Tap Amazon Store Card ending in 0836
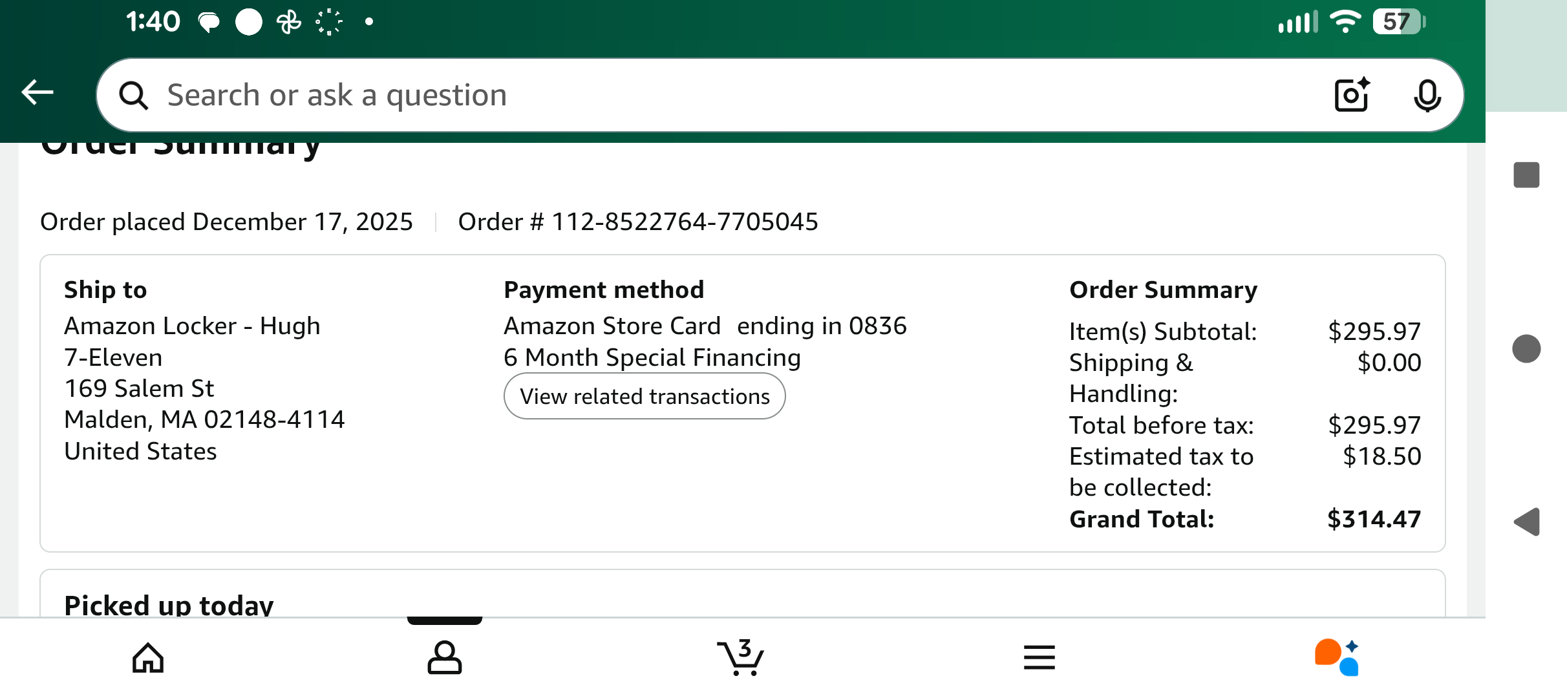Image resolution: width=1567 pixels, height=698 pixels. (x=705, y=326)
